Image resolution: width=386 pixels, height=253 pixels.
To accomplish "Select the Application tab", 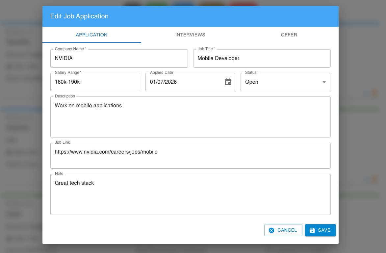I will 91,35.
